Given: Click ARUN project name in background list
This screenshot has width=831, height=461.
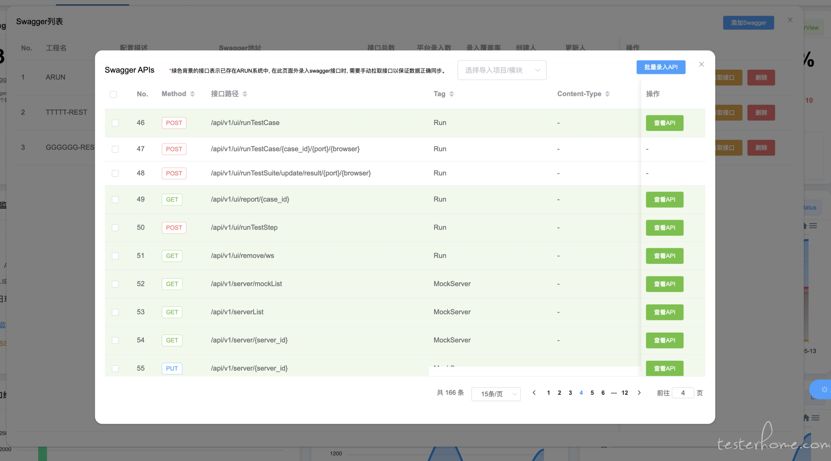Looking at the screenshot, I should pos(55,77).
